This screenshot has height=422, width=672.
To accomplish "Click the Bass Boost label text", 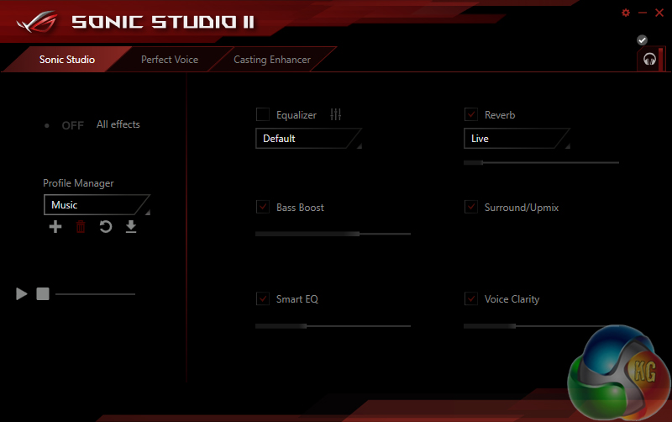I will (x=300, y=208).
